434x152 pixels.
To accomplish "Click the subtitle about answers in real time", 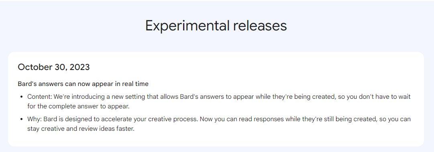I will (x=83, y=84).
